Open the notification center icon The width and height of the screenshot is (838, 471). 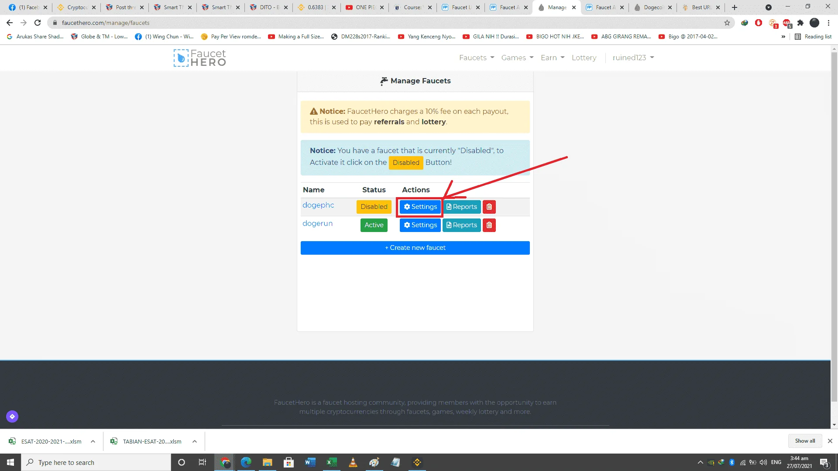[824, 462]
